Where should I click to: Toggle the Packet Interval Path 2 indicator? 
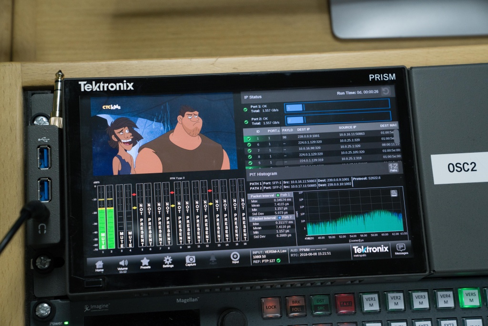click(x=279, y=218)
